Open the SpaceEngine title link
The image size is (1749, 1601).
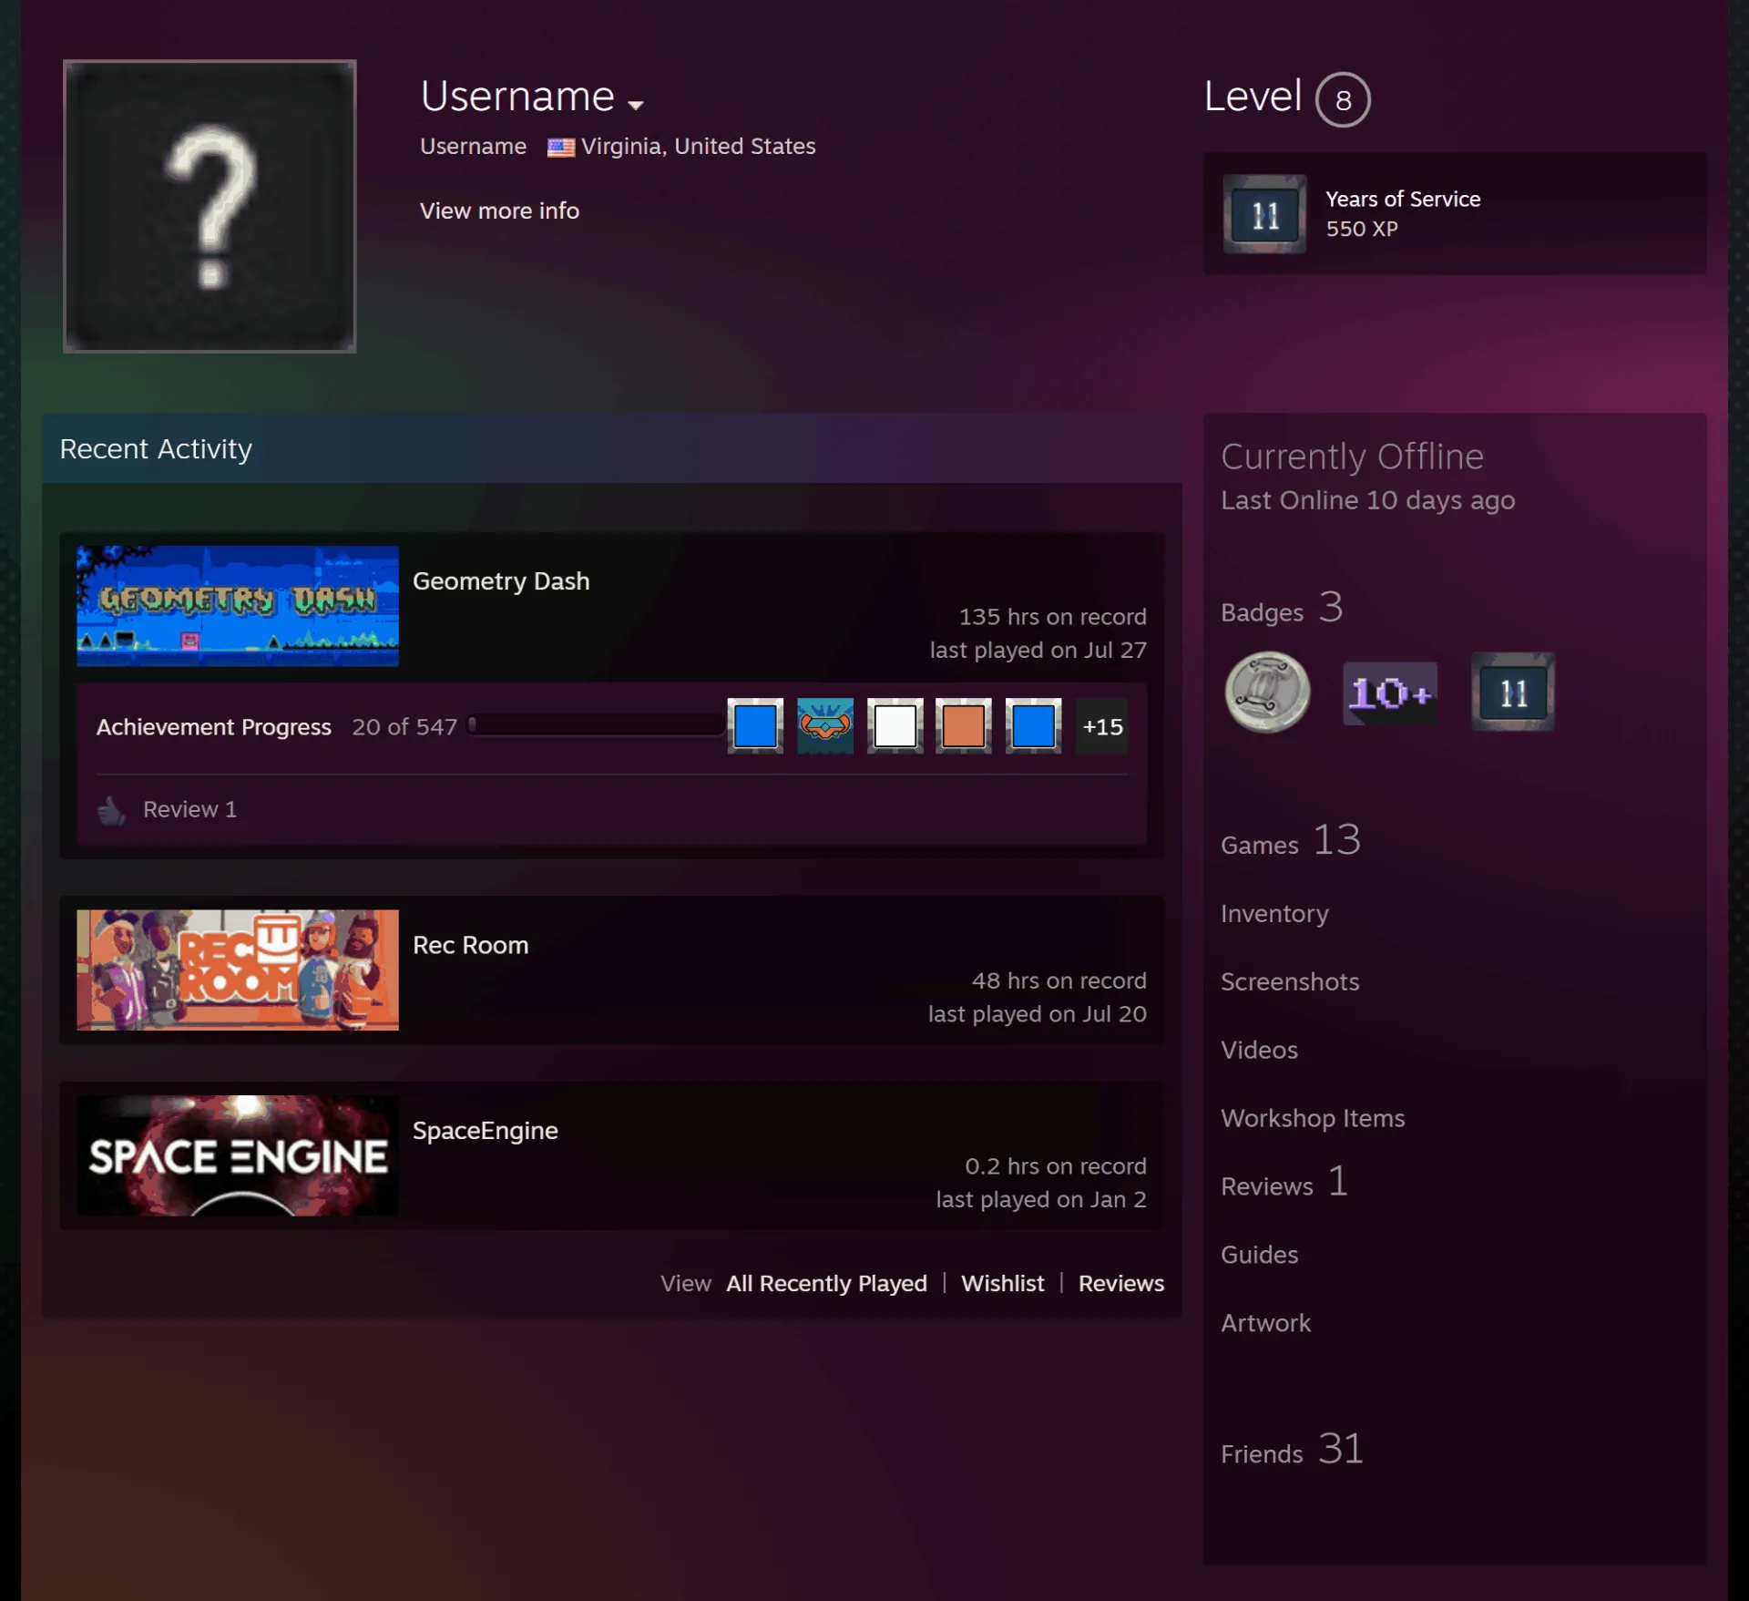click(486, 1131)
